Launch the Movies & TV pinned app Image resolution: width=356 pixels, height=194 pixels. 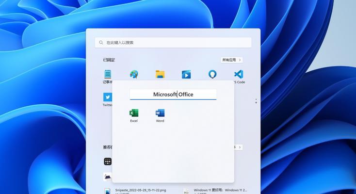click(186, 74)
